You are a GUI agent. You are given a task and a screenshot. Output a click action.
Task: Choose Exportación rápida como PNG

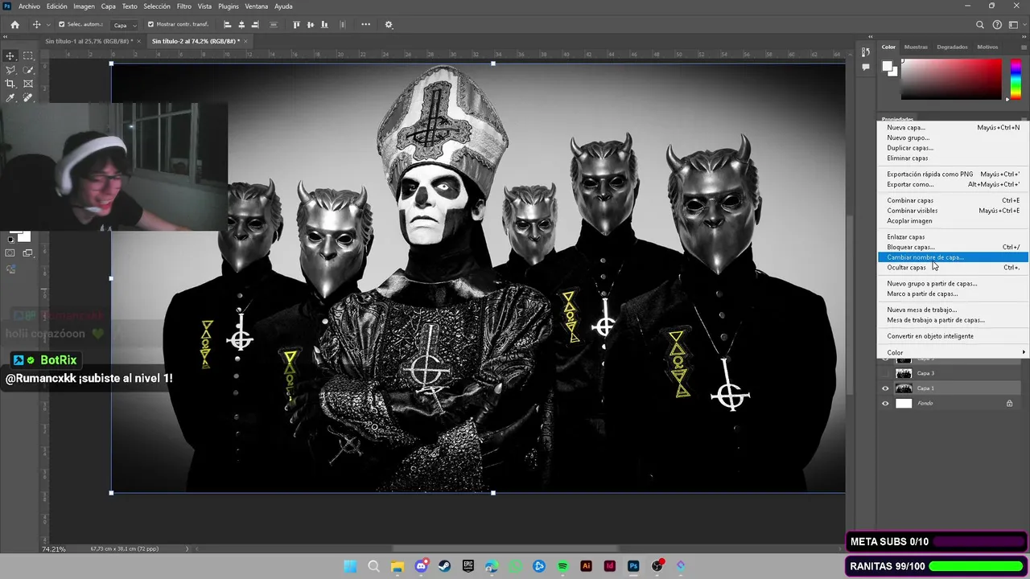click(x=952, y=174)
